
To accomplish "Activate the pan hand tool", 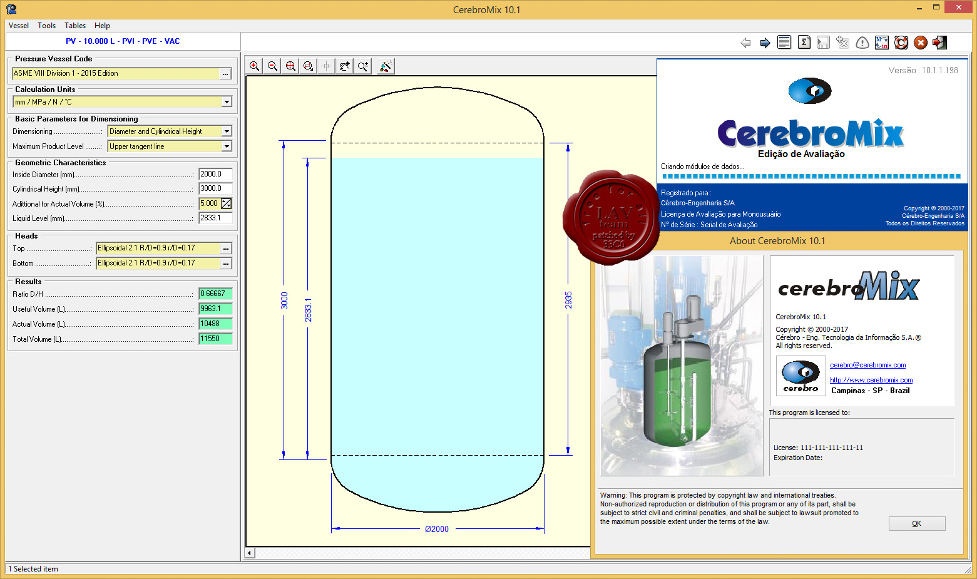I will pyautogui.click(x=345, y=66).
